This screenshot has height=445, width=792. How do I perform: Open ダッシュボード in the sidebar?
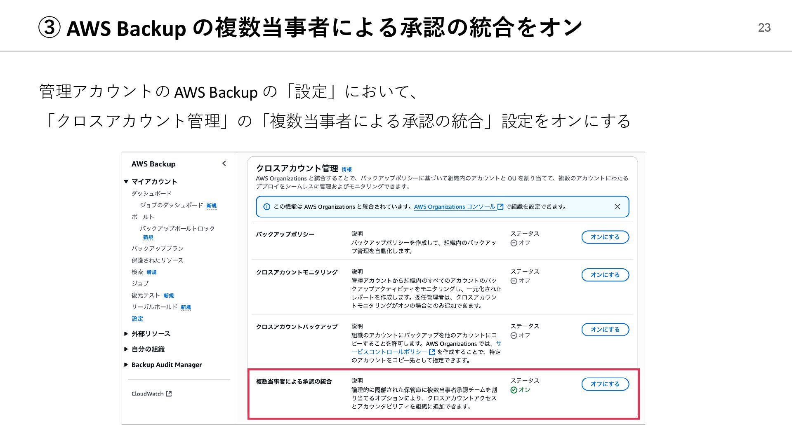pyautogui.click(x=151, y=193)
